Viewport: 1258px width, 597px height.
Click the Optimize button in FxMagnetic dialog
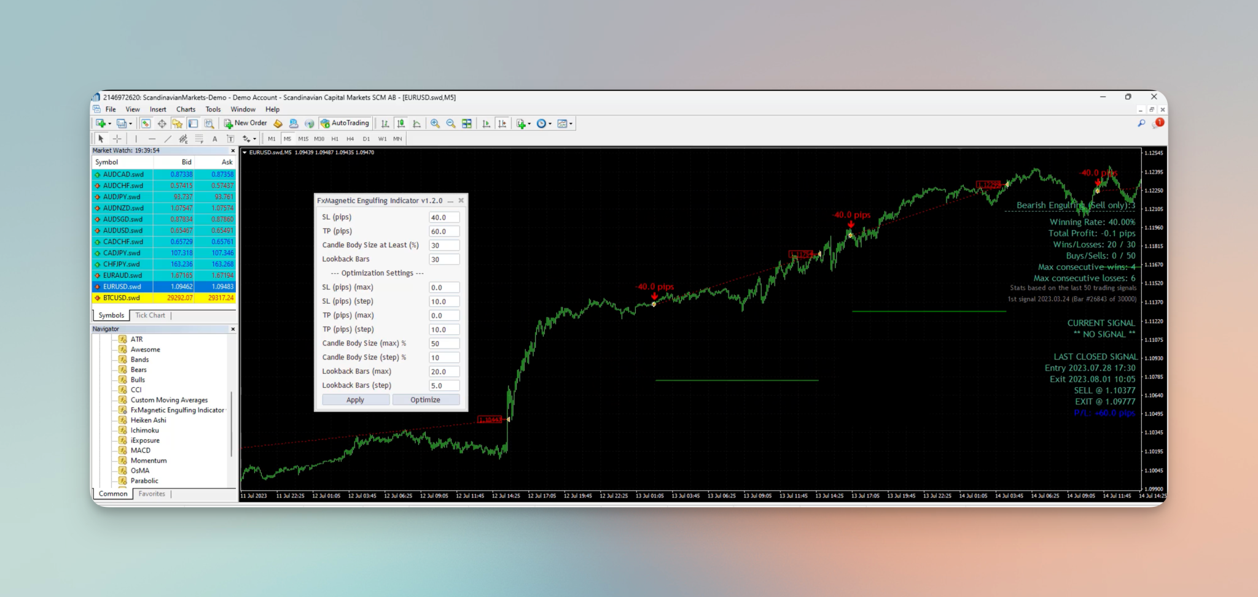pyautogui.click(x=426, y=399)
